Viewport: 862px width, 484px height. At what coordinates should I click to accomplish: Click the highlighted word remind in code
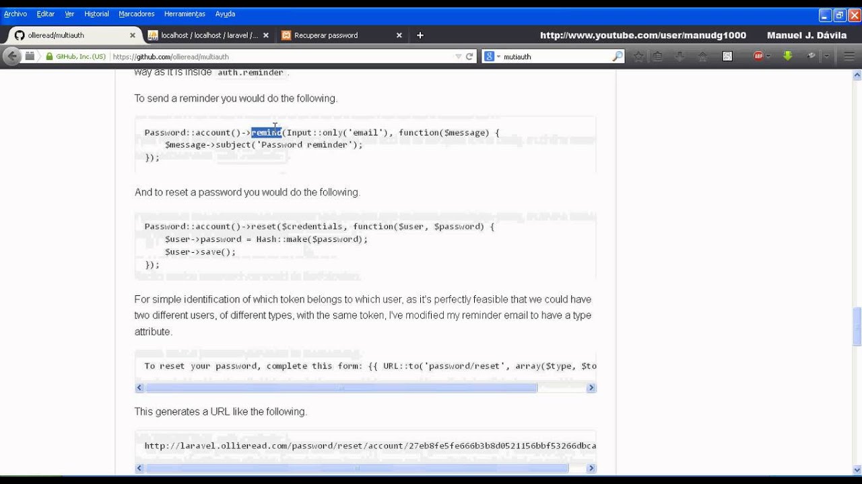266,132
